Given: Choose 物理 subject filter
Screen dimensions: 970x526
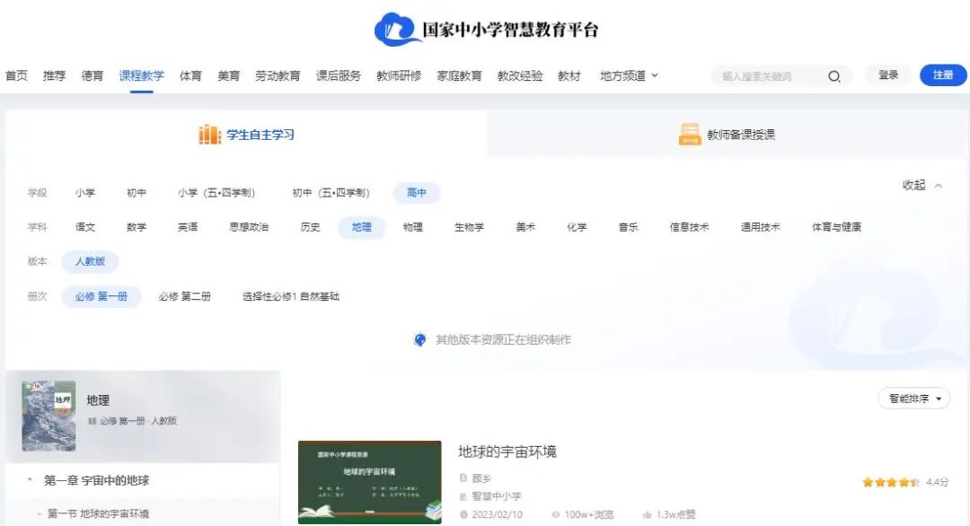Looking at the screenshot, I should pos(412,227).
